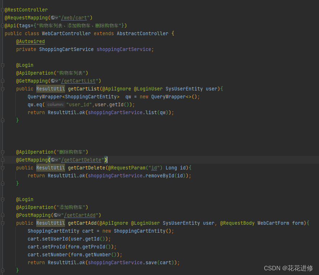
Task: Click the "column:" inlay hint in qw.eq
Action: click(x=55, y=104)
